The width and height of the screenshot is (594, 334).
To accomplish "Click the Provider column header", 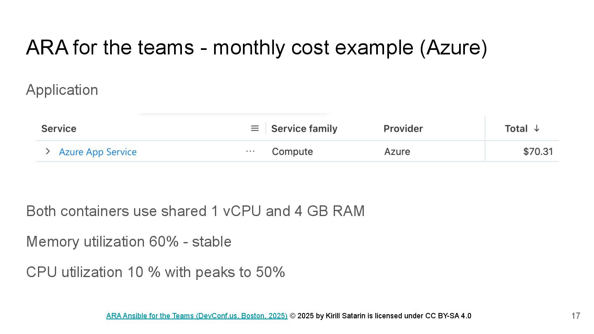I will tap(403, 129).
